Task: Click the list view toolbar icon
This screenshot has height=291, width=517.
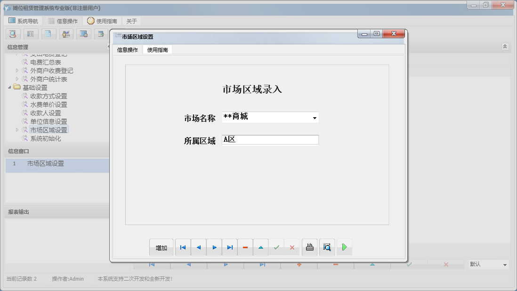Action: point(30,34)
